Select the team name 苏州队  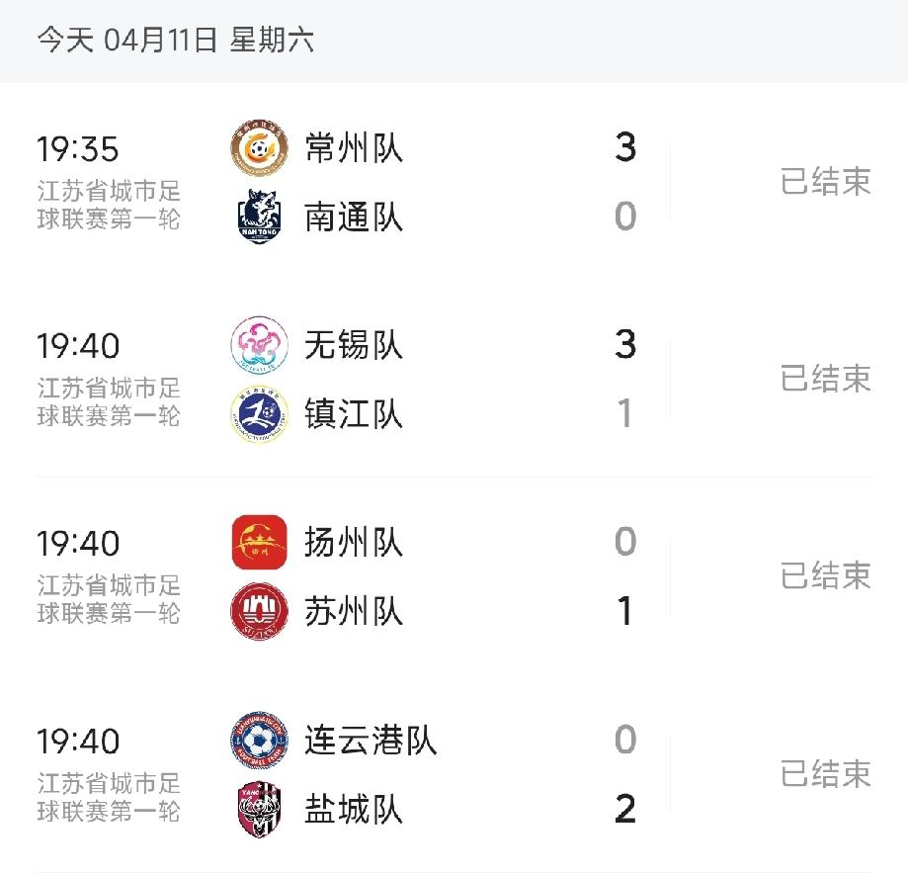pyautogui.click(x=354, y=612)
